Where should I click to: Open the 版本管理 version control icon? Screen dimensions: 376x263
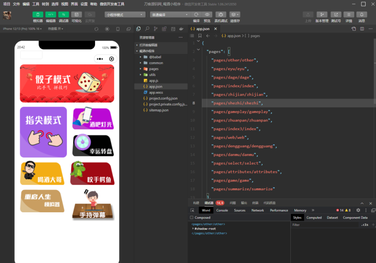coord(322,15)
